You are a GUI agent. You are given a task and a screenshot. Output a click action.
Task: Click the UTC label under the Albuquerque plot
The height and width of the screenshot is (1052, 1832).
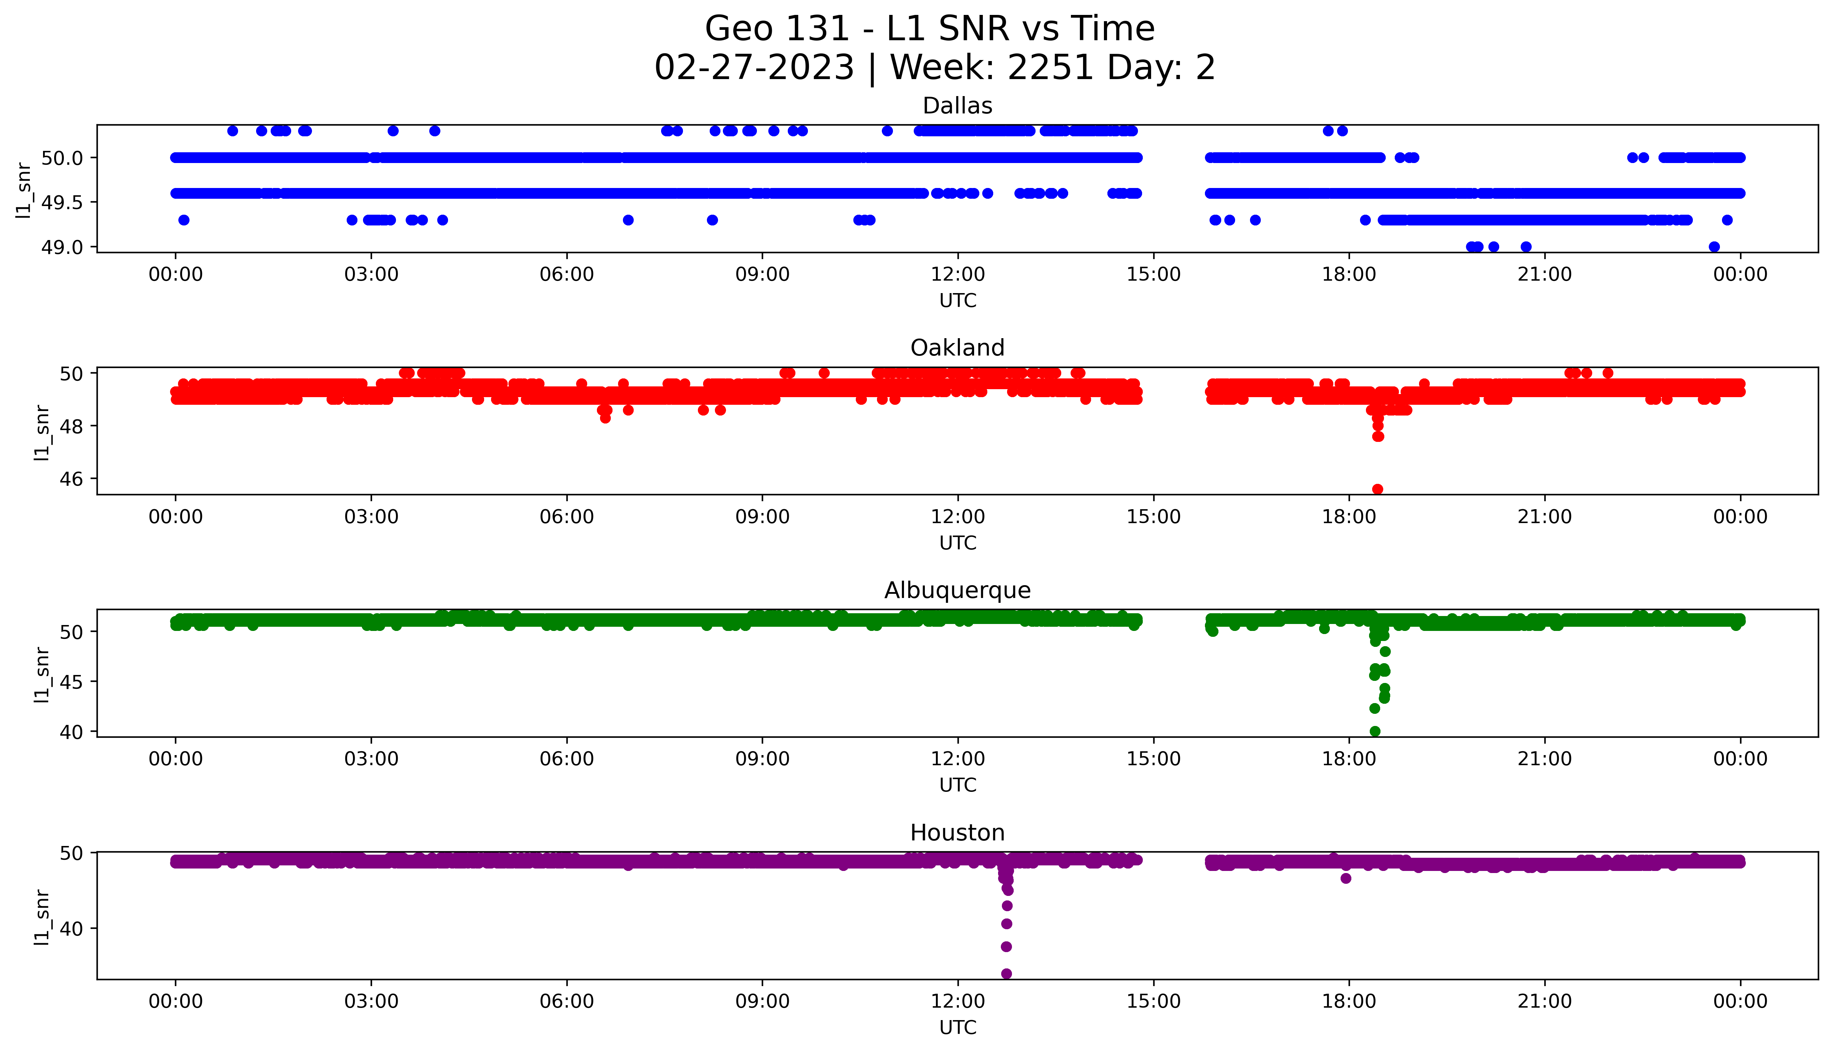coord(957,785)
